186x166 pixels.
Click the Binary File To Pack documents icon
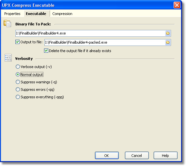[8, 23]
